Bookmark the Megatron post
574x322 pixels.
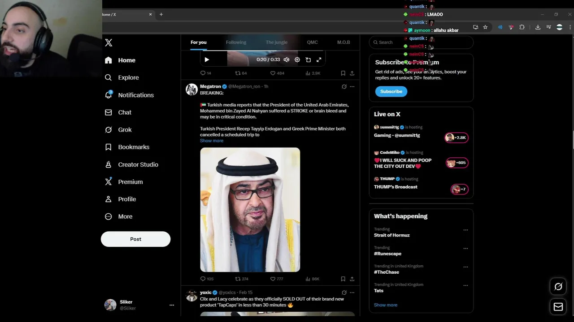[343, 279]
